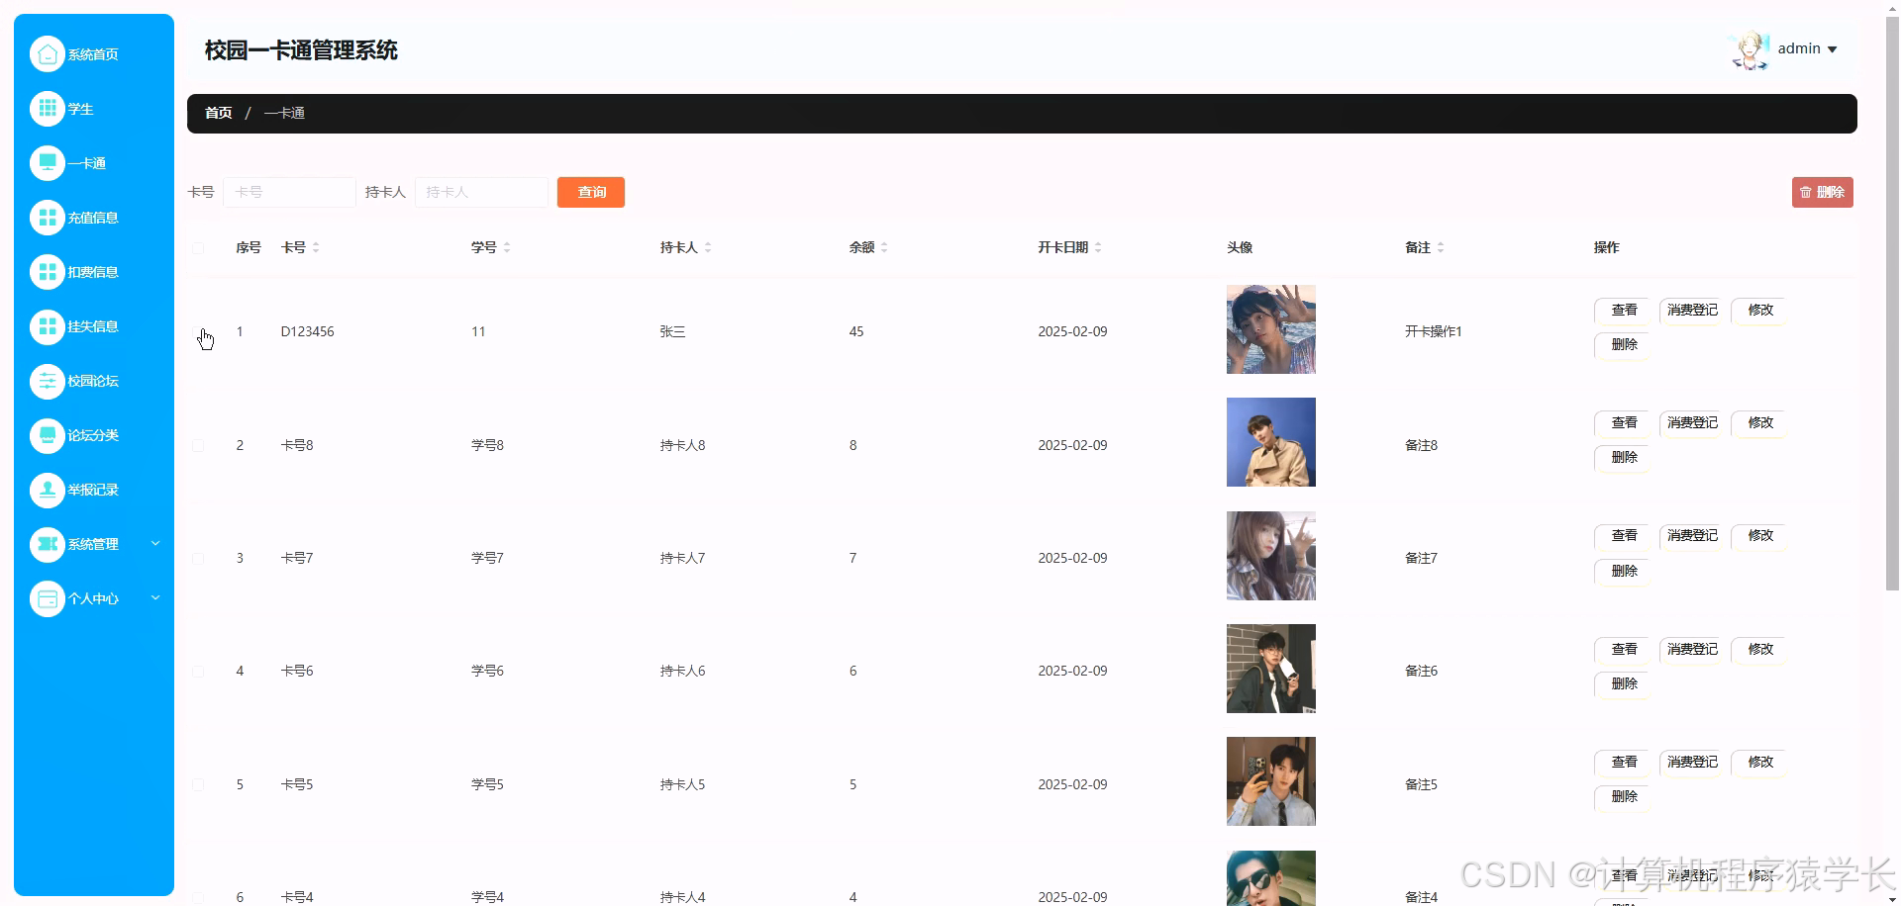Click the 举报记录 report icon
1901x906 pixels.
(47, 490)
